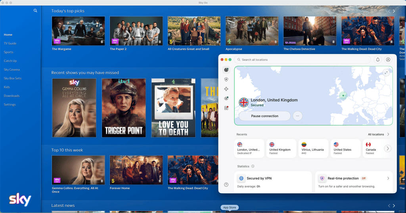Image resolution: width=406 pixels, height=213 pixels.
Task: Open The Paper 2 thumbnail
Action: (x=136, y=31)
